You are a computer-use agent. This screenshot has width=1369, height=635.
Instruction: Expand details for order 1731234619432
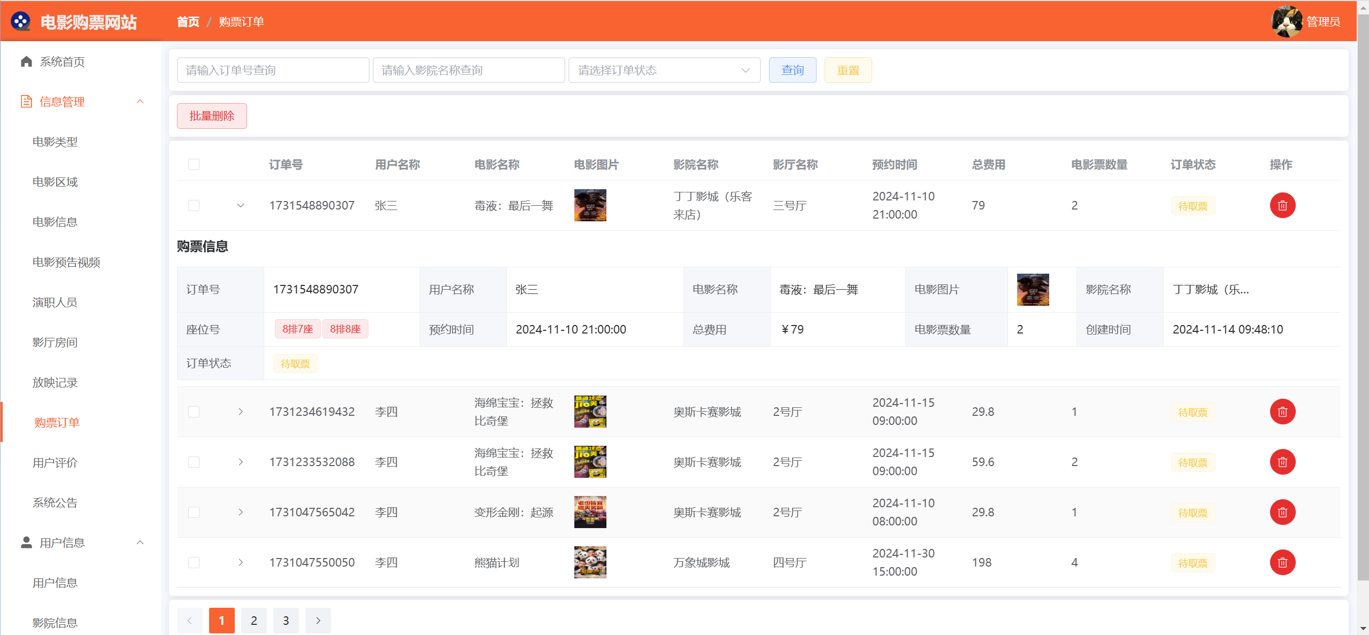tap(241, 412)
